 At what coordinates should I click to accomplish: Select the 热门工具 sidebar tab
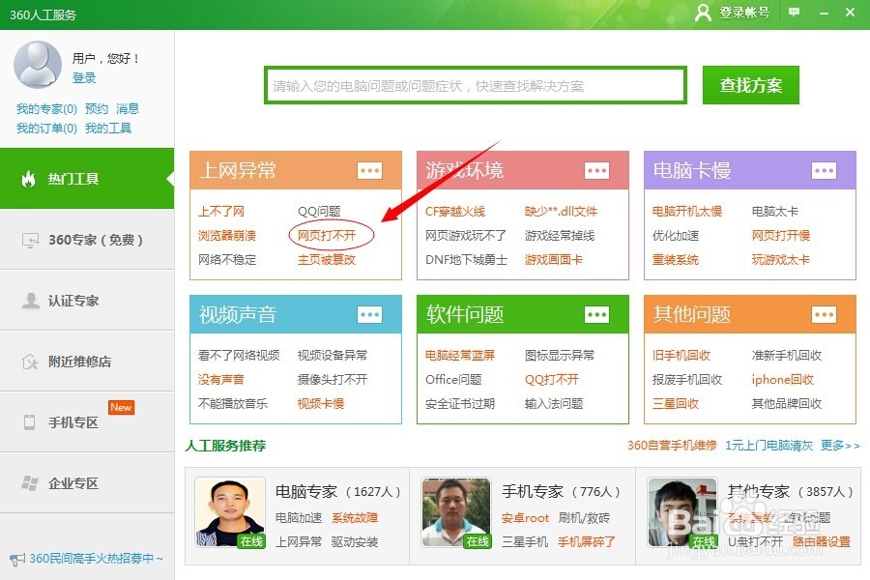tap(87, 179)
